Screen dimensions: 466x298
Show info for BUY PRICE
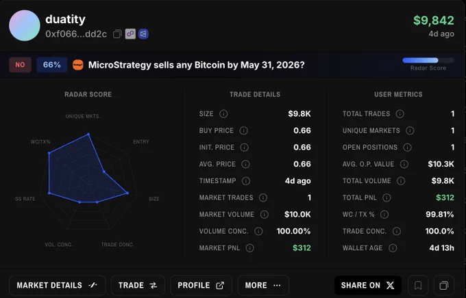(243, 131)
